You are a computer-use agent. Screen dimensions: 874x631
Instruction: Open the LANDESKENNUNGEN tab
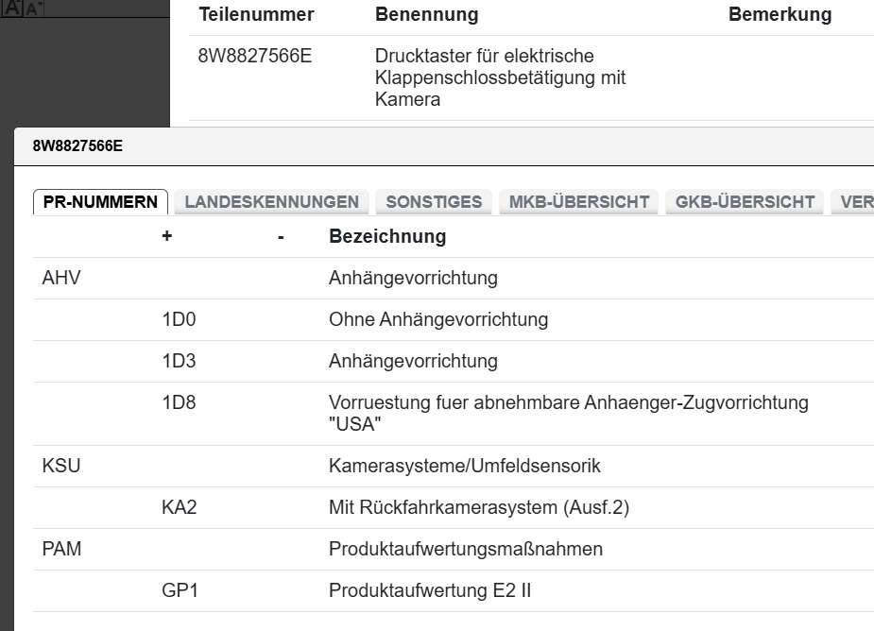pyautogui.click(x=271, y=201)
